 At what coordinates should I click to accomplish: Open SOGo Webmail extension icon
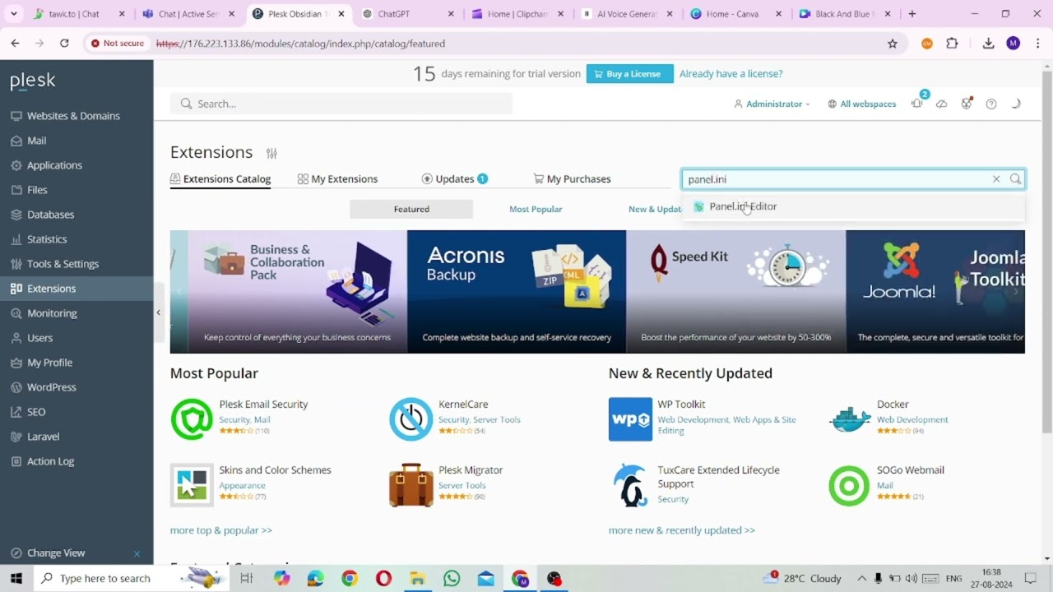click(850, 485)
